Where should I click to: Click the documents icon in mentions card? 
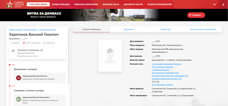pos(13,51)
